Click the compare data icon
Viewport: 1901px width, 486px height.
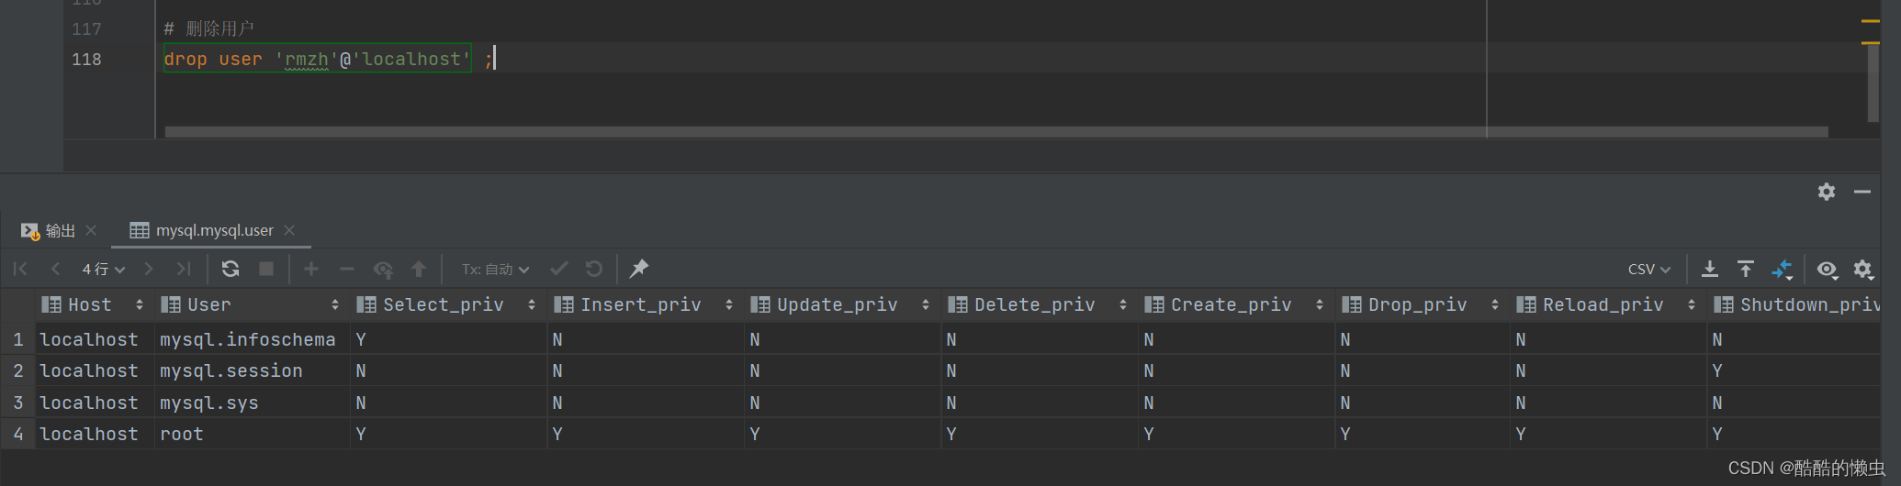pos(1782,270)
